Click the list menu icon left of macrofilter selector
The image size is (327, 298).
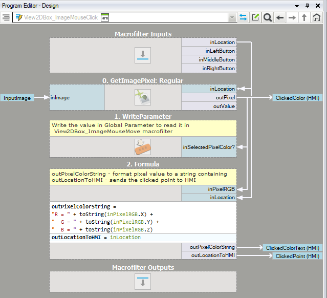(x=6, y=17)
